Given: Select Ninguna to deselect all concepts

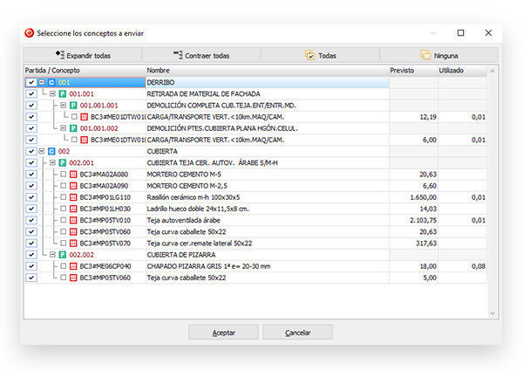Looking at the screenshot, I should pyautogui.click(x=438, y=55).
